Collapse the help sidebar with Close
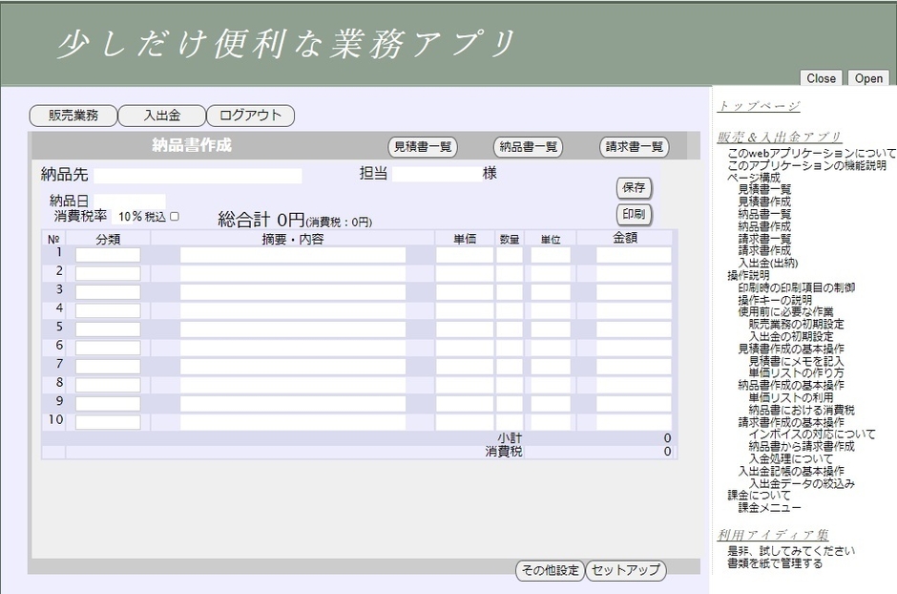 click(821, 78)
